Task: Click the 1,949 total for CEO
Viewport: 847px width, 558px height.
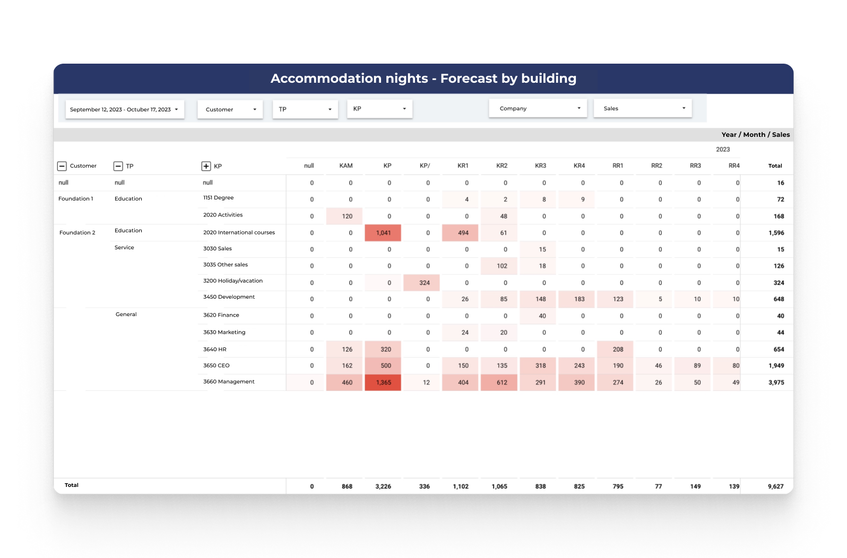Action: click(776, 365)
